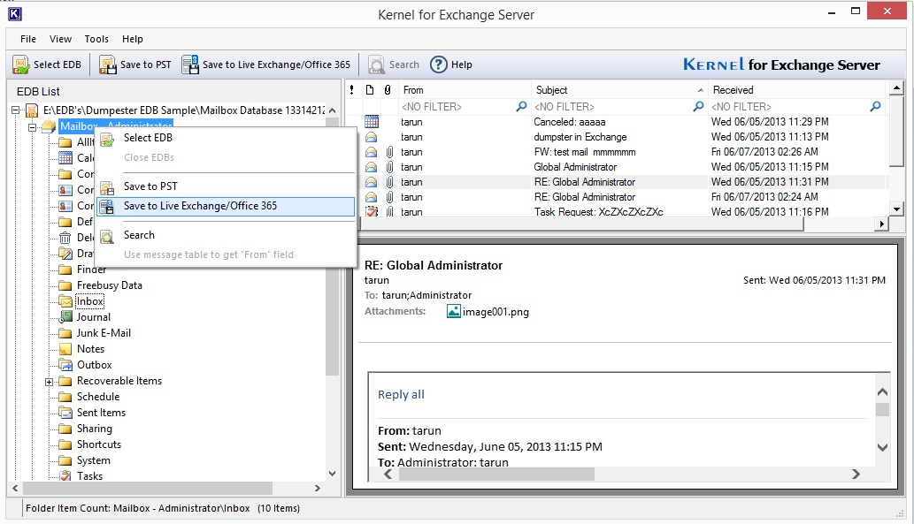Screen dimensions: 914x524
Task: Select the System folder
Action: [93, 460]
